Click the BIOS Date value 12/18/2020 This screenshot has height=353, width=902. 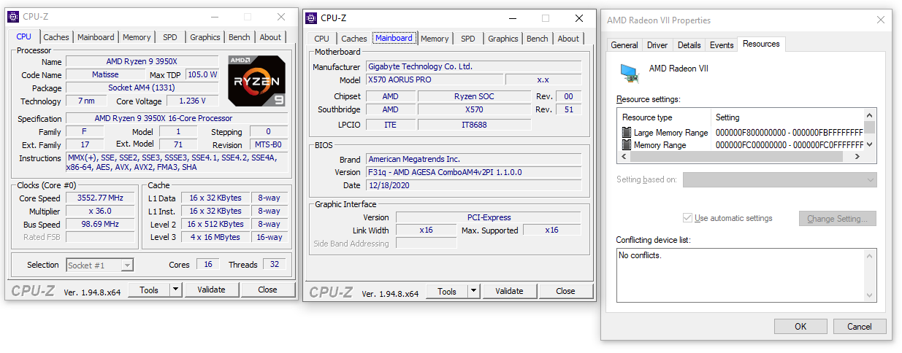(x=473, y=185)
